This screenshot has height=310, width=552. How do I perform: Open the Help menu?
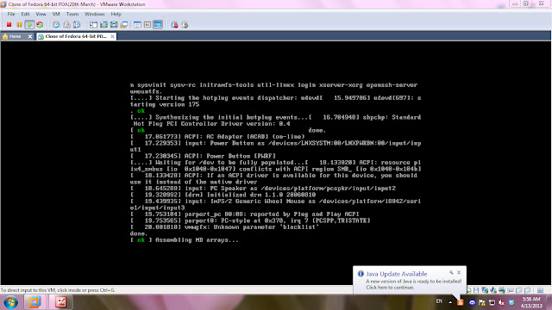click(116, 14)
